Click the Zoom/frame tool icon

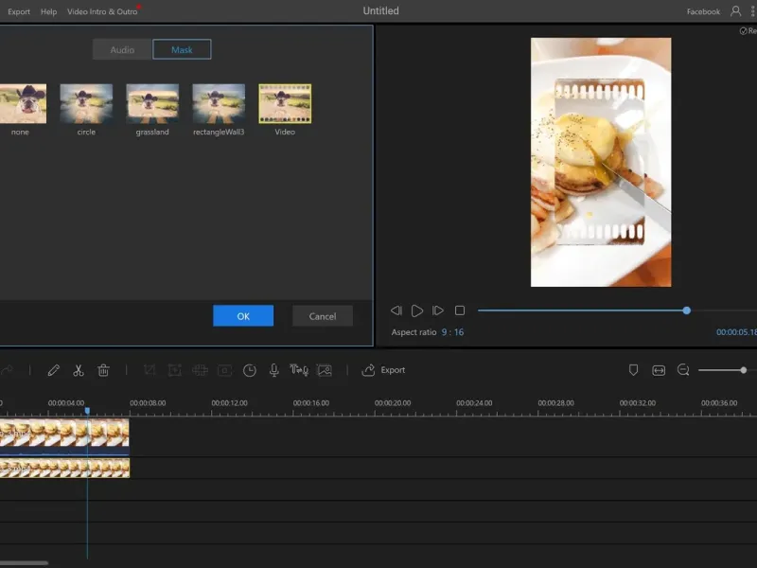tap(174, 370)
